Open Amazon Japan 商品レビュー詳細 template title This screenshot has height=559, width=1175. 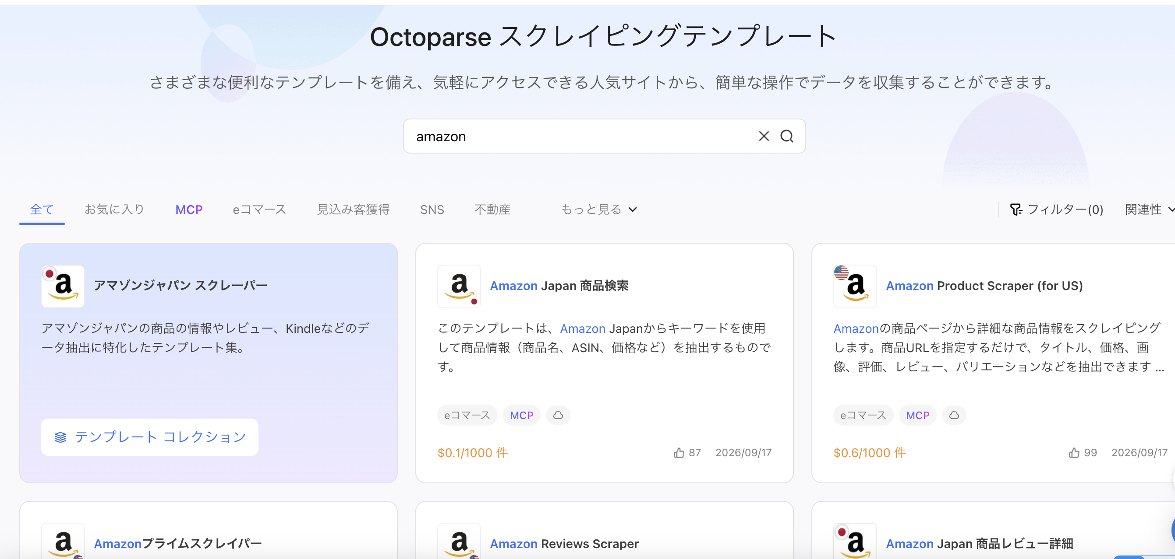click(979, 544)
